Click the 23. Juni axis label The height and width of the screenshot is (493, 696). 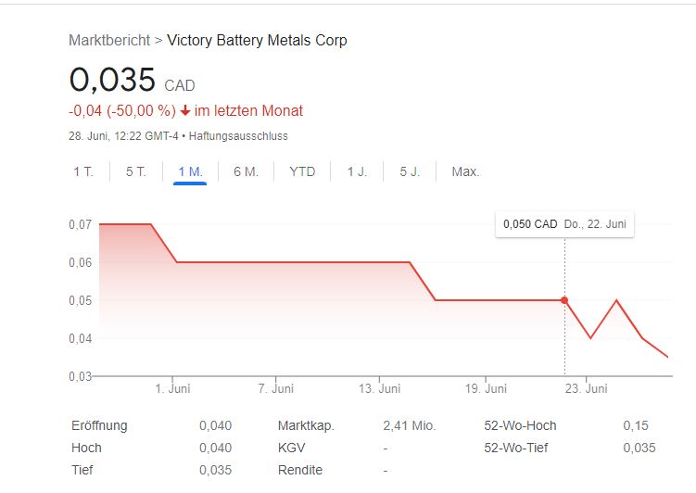tap(588, 389)
